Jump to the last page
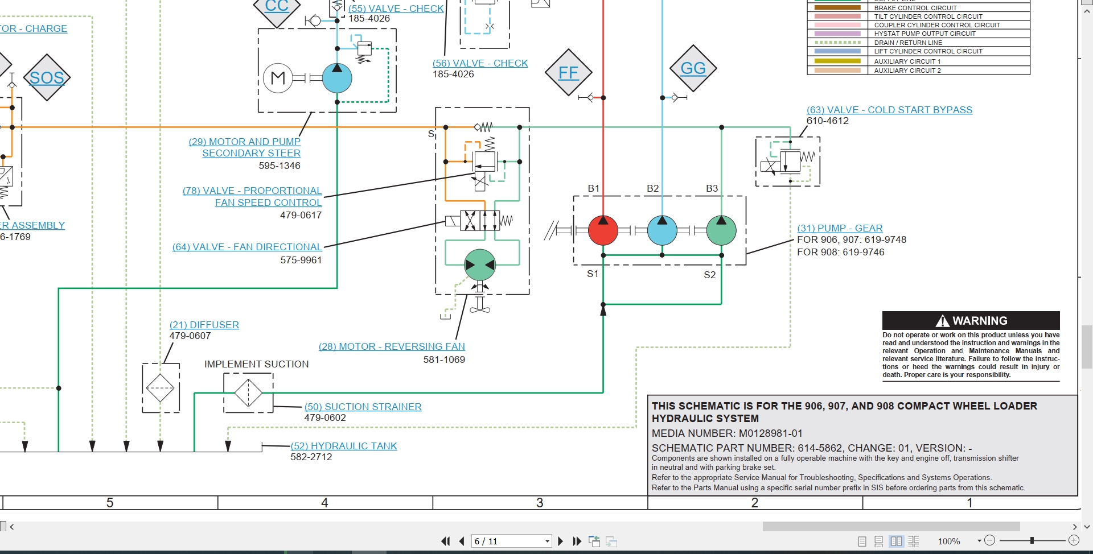1093x554 pixels. tap(577, 541)
